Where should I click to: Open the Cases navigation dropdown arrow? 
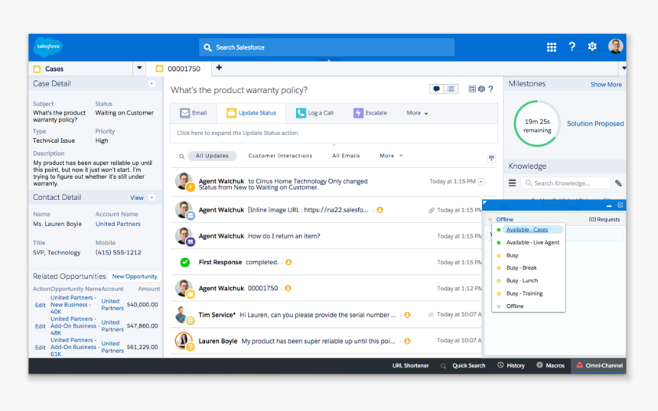point(139,68)
